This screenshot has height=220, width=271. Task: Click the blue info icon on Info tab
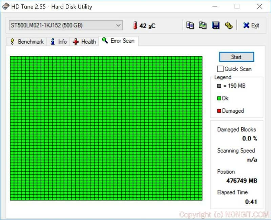[x=53, y=41]
